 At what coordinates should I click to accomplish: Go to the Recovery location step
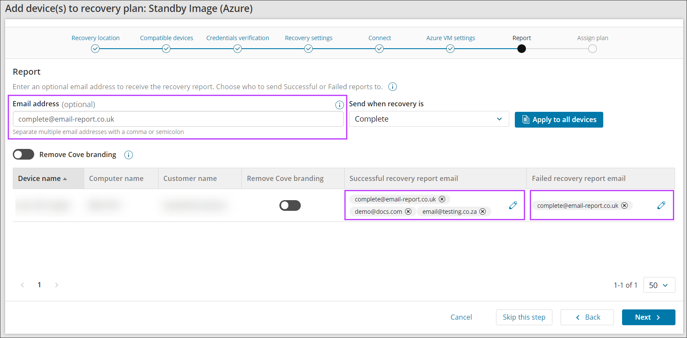[95, 49]
